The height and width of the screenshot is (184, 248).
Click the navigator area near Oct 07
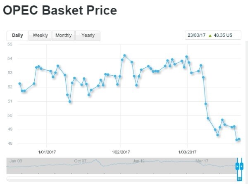click(x=81, y=165)
